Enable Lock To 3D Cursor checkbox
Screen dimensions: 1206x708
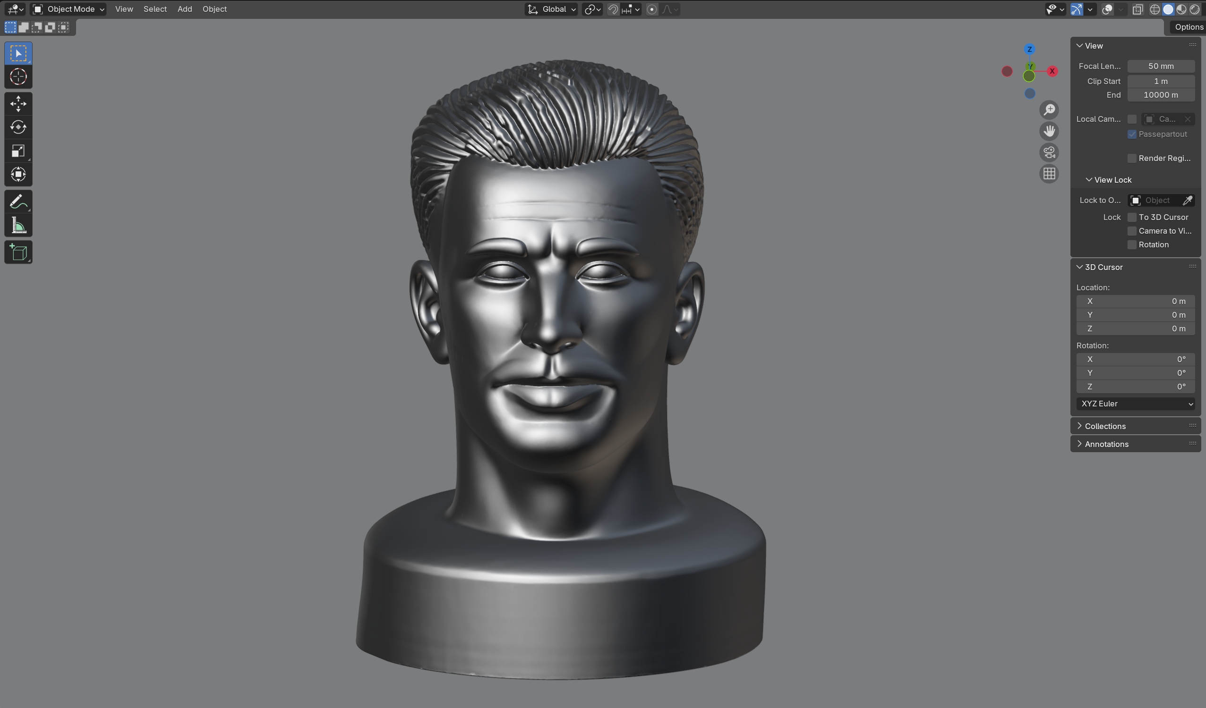click(1132, 217)
